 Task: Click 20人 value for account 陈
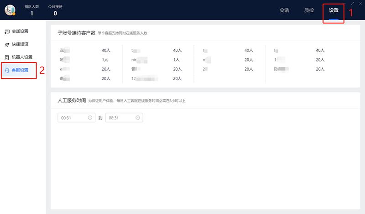[x=320, y=69]
